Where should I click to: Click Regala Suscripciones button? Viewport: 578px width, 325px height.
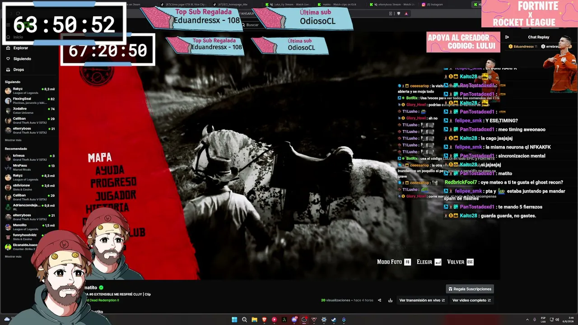470,289
